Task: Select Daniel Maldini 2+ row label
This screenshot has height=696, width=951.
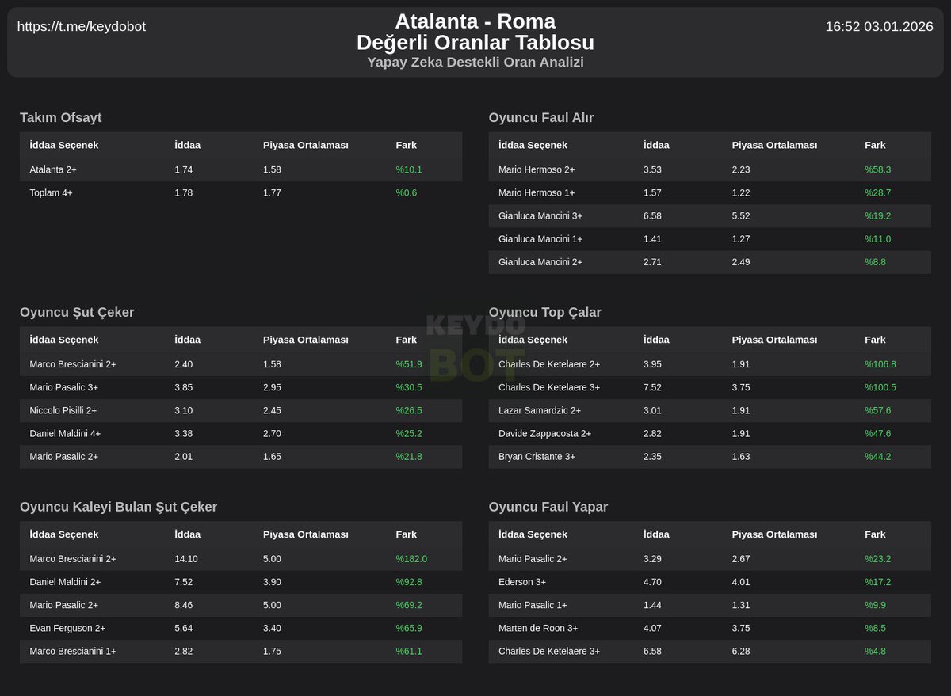Action: coord(65,581)
